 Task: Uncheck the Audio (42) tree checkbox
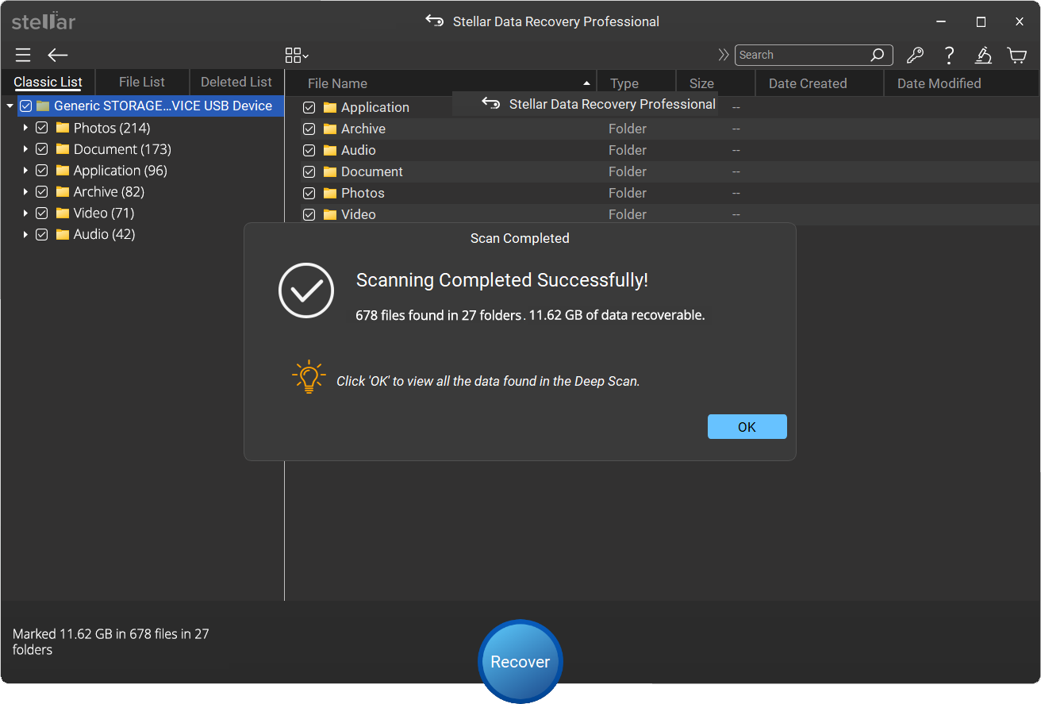tap(42, 235)
